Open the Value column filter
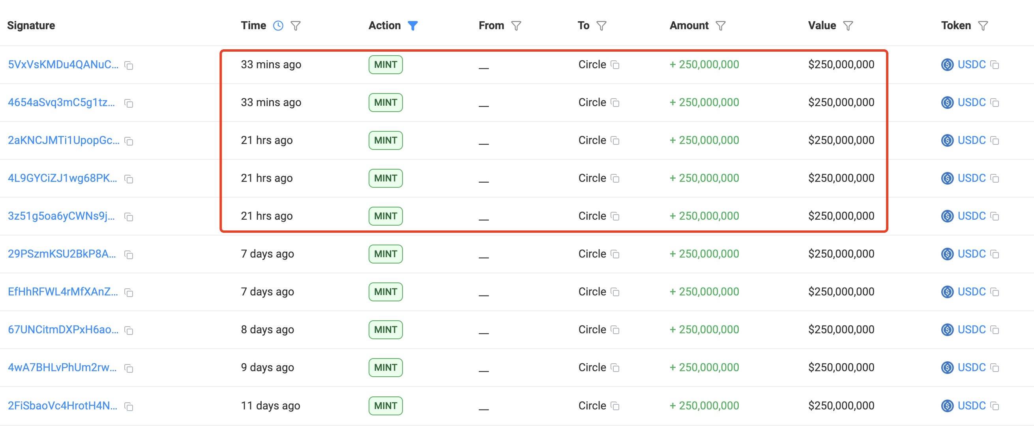1034x426 pixels. (848, 26)
